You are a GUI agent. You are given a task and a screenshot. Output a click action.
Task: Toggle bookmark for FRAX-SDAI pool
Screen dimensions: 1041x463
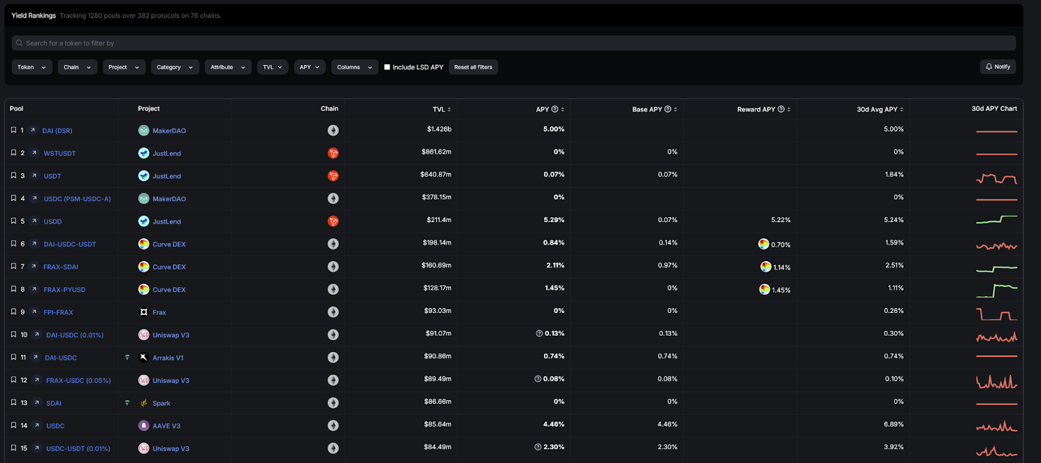[x=13, y=266]
